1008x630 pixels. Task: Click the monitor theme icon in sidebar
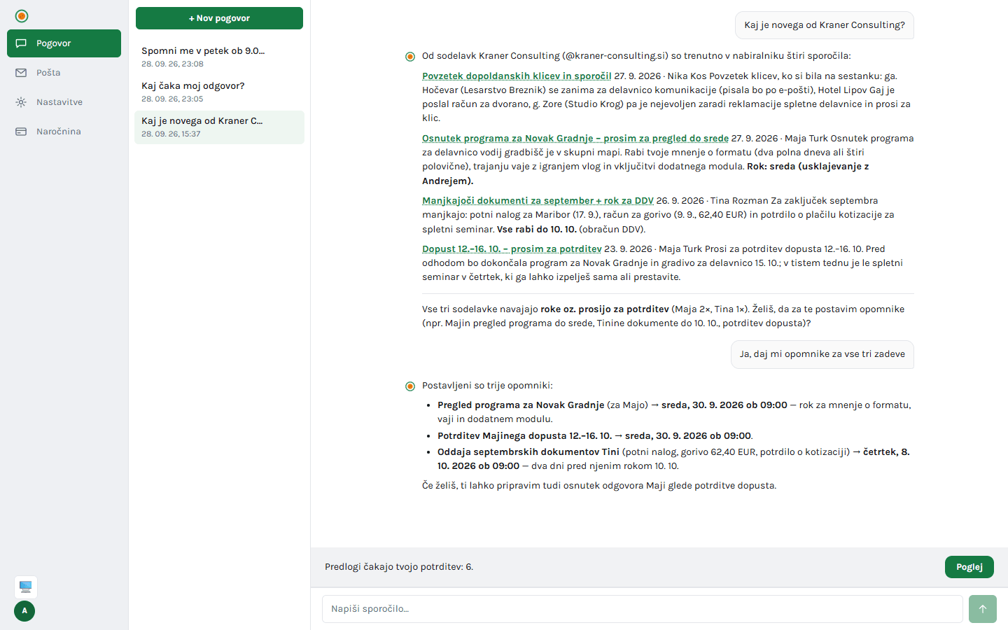(x=26, y=587)
